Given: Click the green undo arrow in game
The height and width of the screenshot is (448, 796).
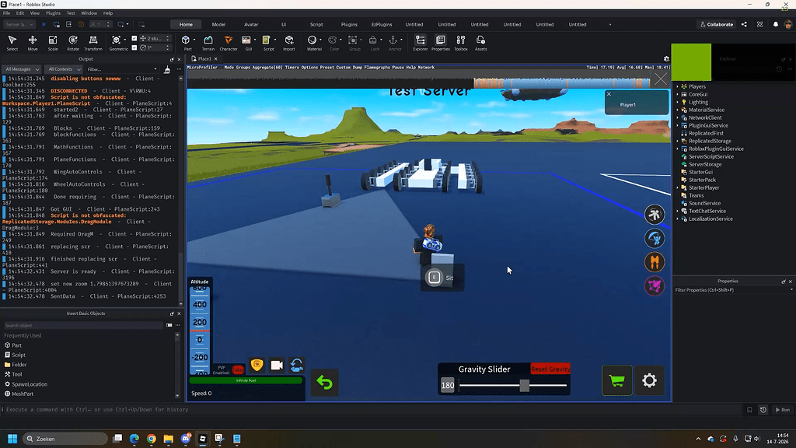Looking at the screenshot, I should click(324, 382).
